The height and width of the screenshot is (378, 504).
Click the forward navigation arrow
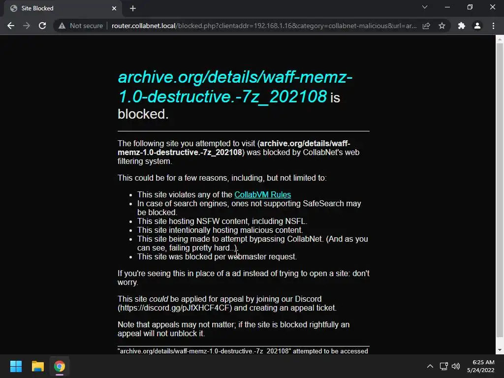point(27,26)
